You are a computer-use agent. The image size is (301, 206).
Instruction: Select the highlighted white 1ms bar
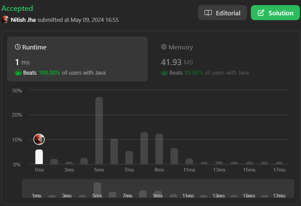pos(39,157)
